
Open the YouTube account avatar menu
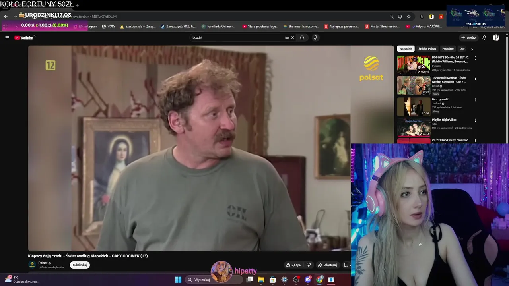pyautogui.click(x=496, y=38)
